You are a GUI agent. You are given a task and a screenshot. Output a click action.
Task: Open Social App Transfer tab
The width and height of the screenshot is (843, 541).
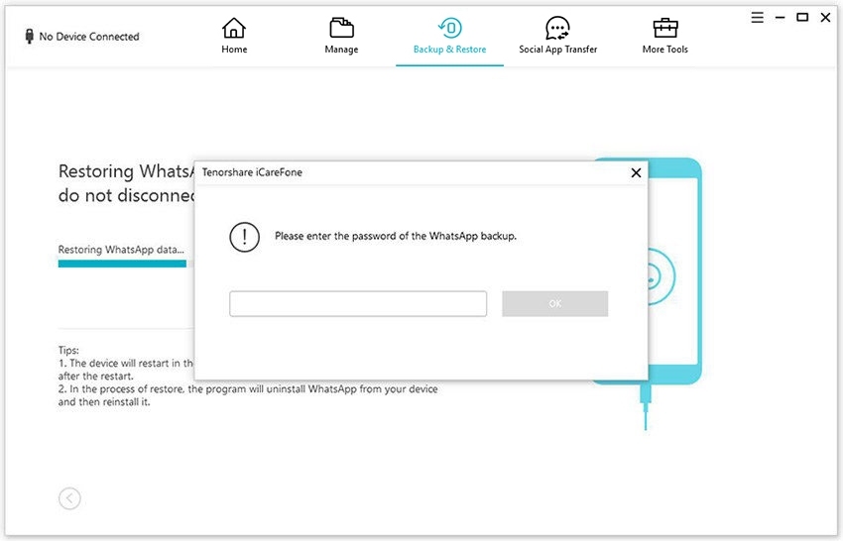(557, 36)
